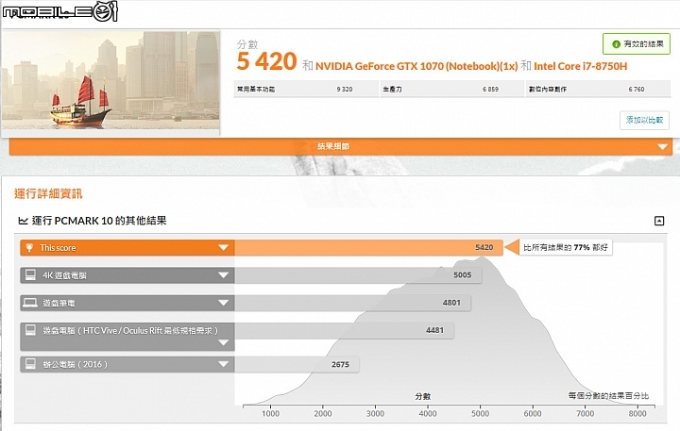Collapse the PCMARK 10 results section with the corner icon
The image size is (680, 431).
[659, 221]
